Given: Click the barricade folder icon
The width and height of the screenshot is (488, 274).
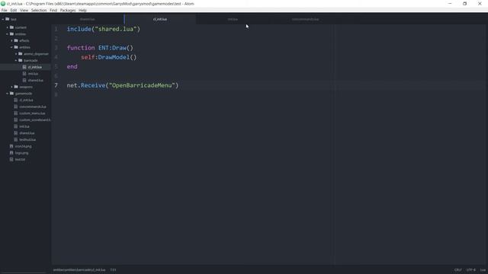Looking at the screenshot, I should (21, 60).
